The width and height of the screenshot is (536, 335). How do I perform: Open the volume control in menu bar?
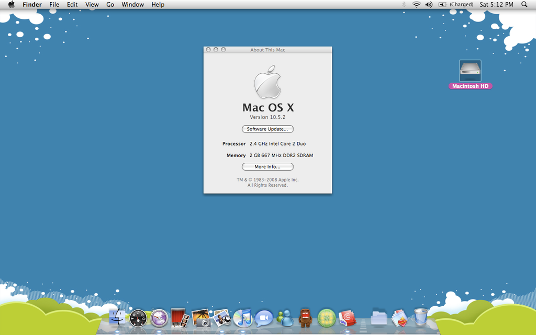[x=429, y=4]
